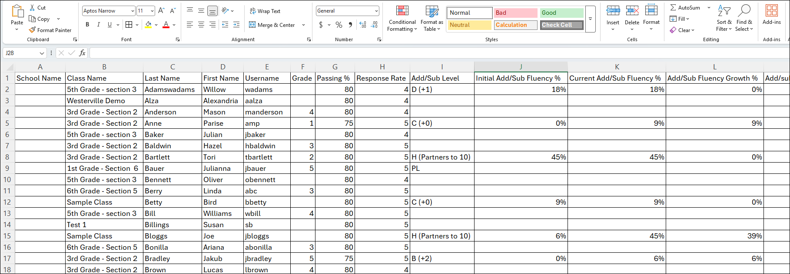Apply the Calculation cell style
Viewport: 790px width, 274px height.
click(x=516, y=25)
